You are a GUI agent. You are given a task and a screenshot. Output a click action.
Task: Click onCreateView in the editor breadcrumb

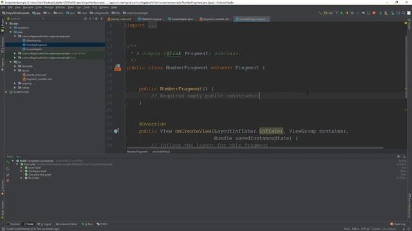click(161, 151)
